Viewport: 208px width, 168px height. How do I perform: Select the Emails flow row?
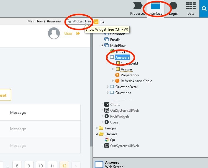click(x=115, y=40)
